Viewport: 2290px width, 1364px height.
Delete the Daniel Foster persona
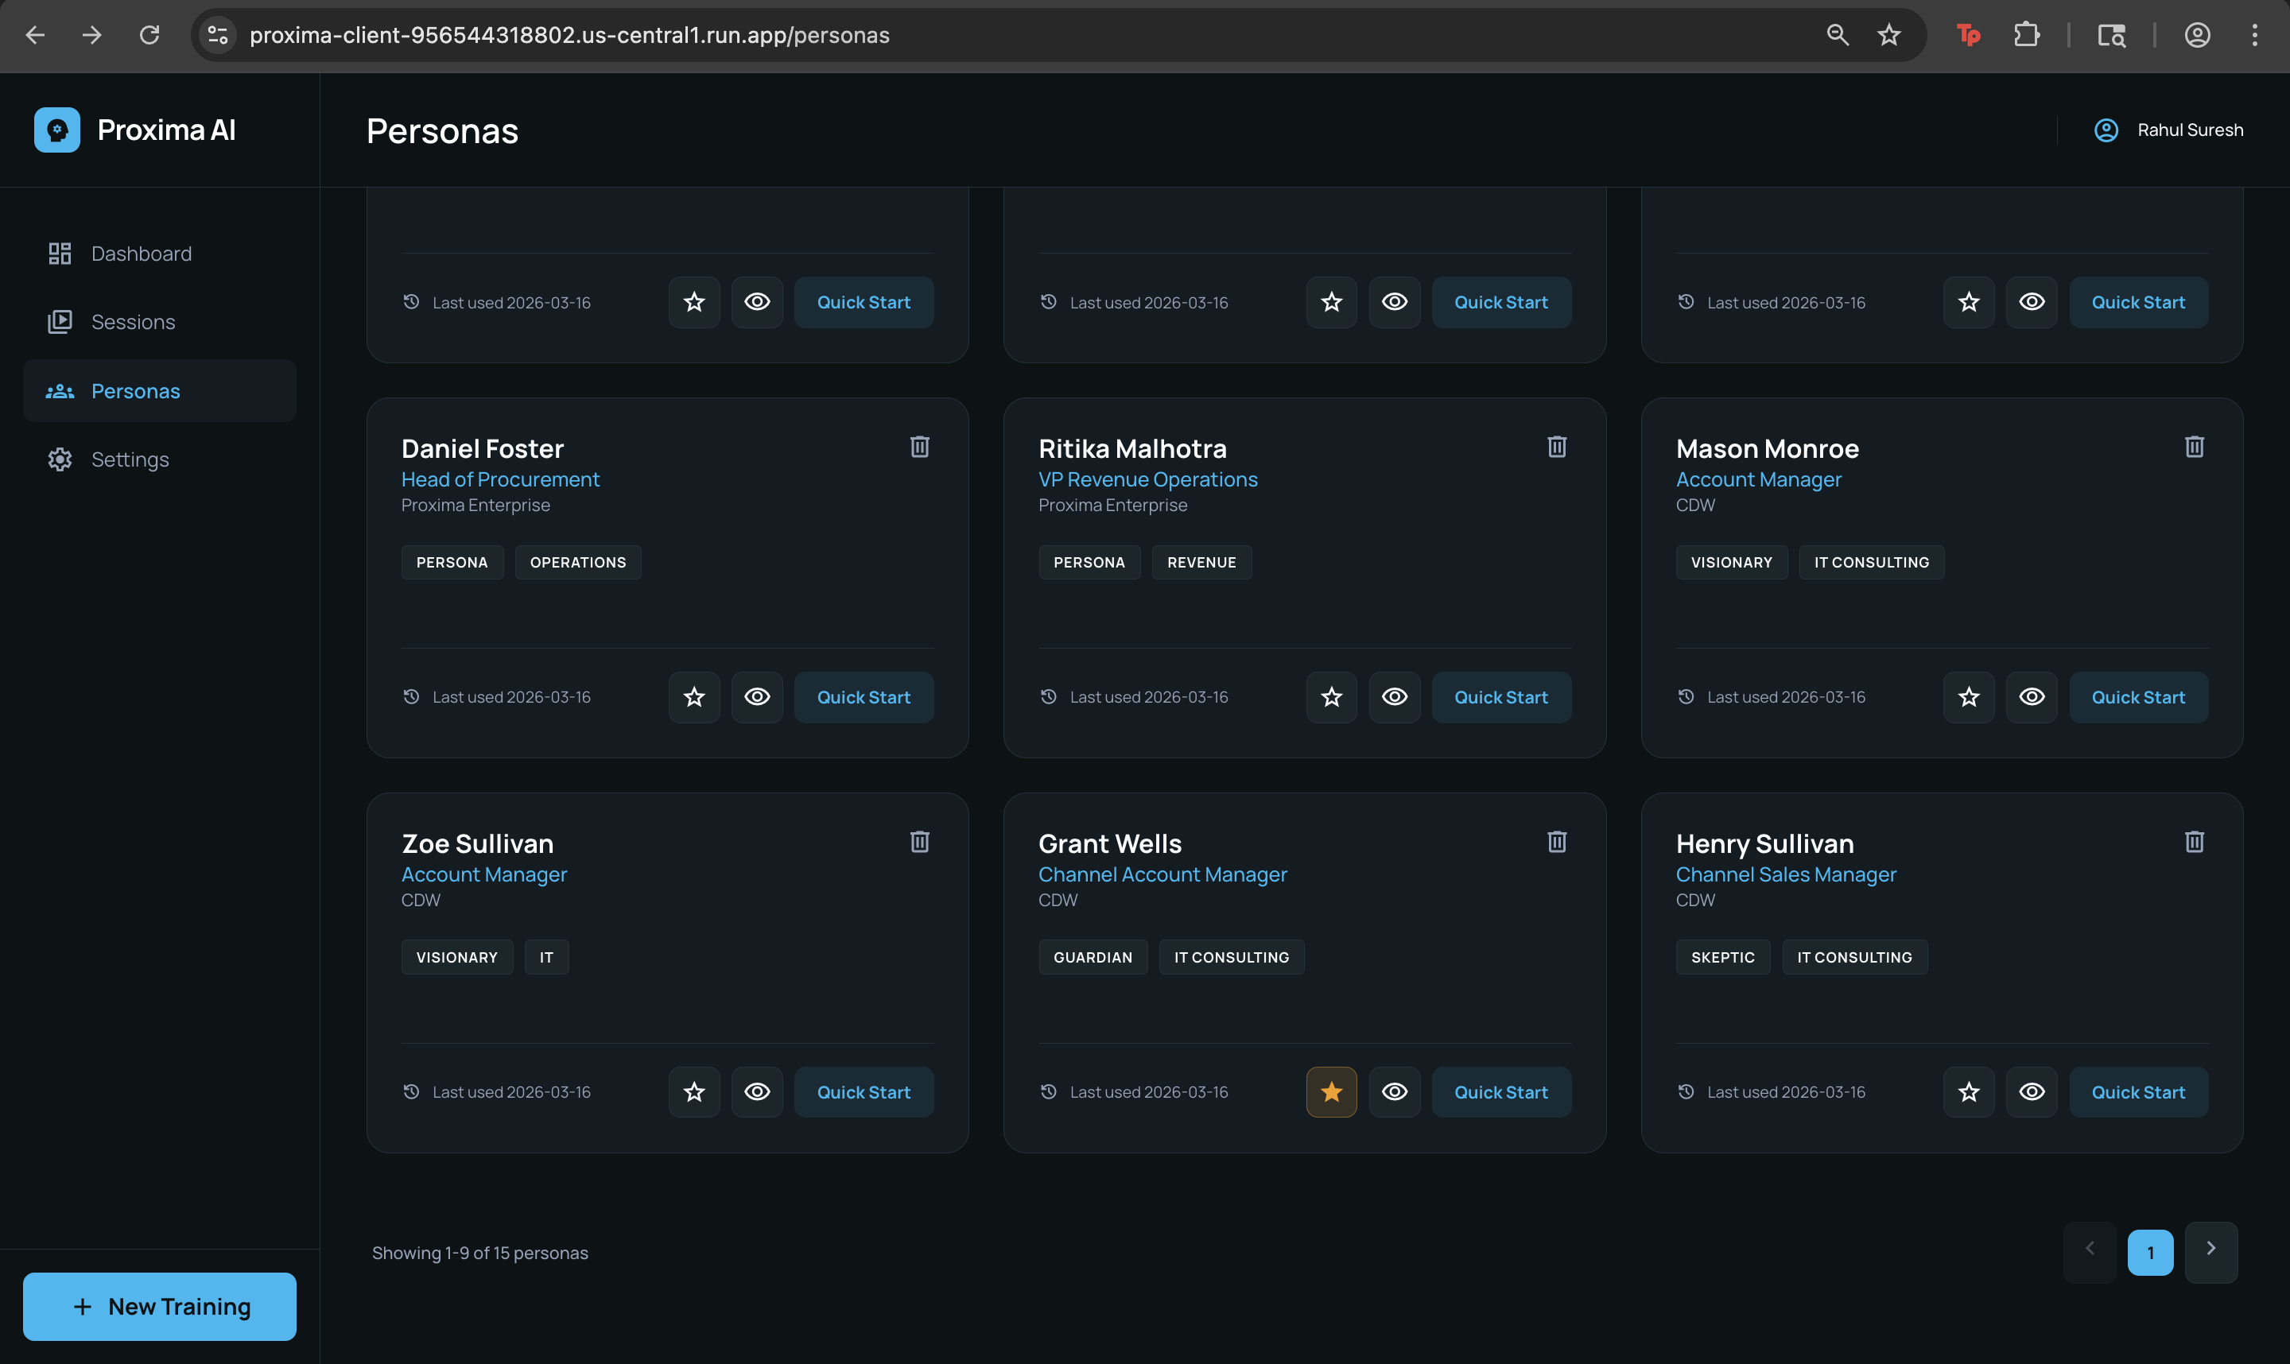click(x=919, y=447)
